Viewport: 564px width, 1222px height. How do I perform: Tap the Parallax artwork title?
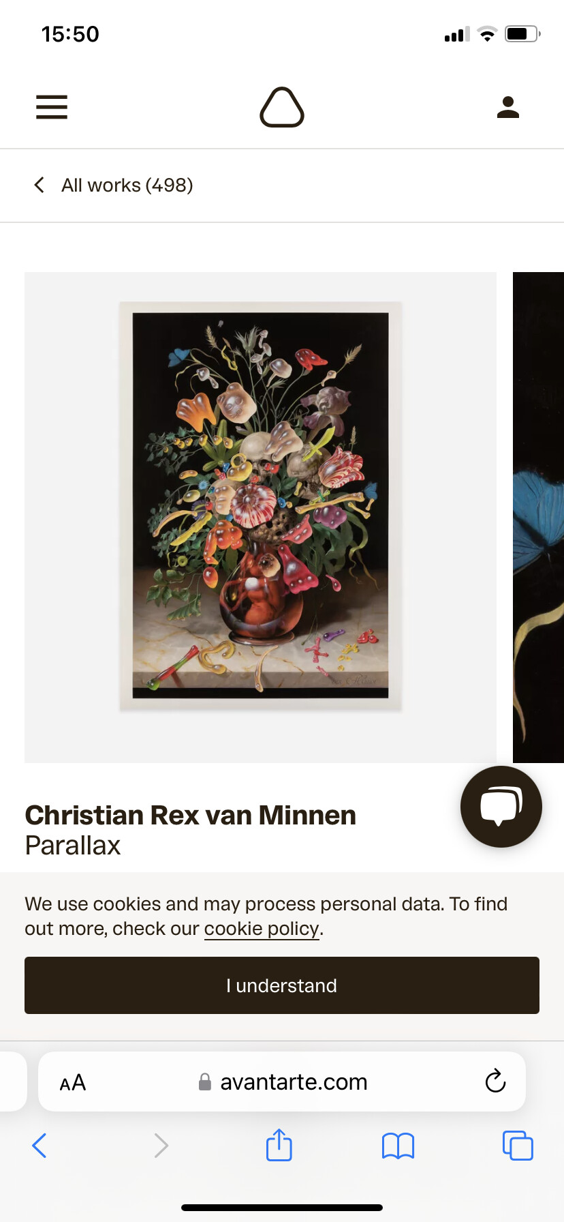73,846
